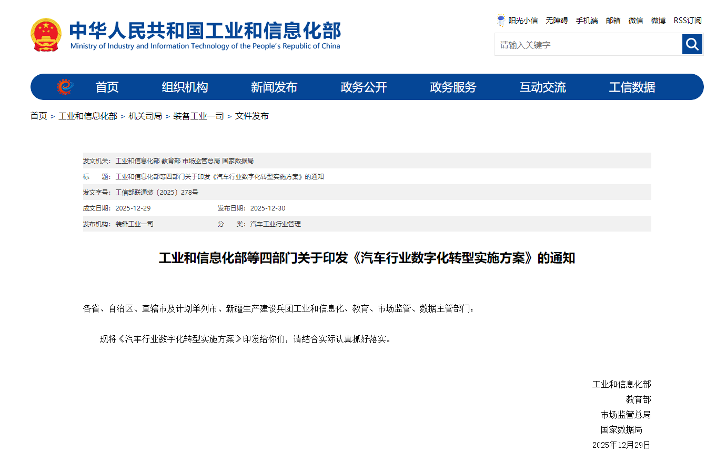Click 文件发布 in the breadcrumb
Screen dimensions: 726x451
click(x=251, y=116)
